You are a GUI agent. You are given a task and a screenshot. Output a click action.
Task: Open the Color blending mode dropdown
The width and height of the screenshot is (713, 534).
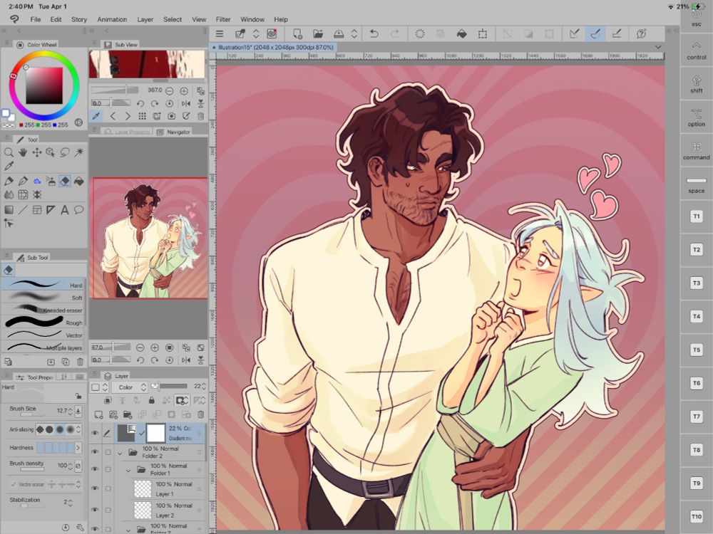[130, 387]
